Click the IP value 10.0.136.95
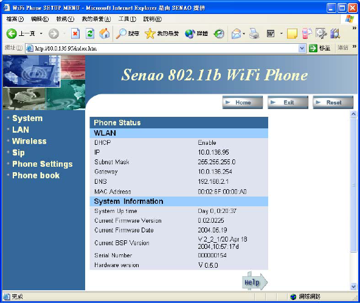360x303 pixels. coord(213,152)
